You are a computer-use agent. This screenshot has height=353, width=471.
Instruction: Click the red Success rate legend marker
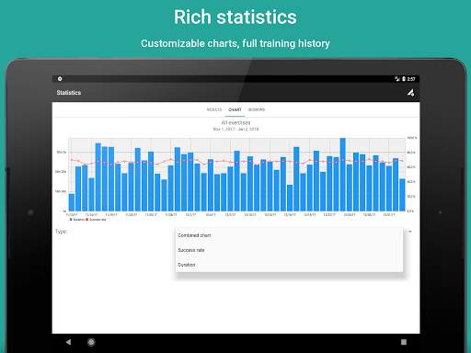tap(87, 220)
